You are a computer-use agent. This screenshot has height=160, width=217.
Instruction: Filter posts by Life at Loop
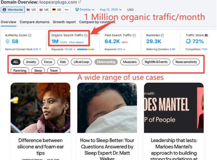(x=81, y=62)
